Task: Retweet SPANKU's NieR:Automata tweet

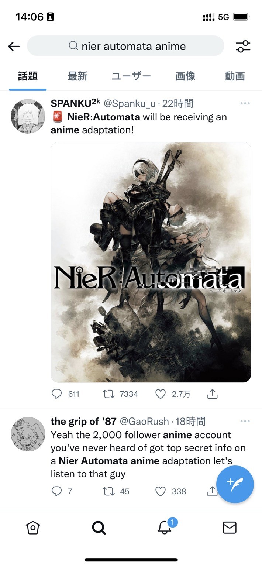Action: [108, 394]
